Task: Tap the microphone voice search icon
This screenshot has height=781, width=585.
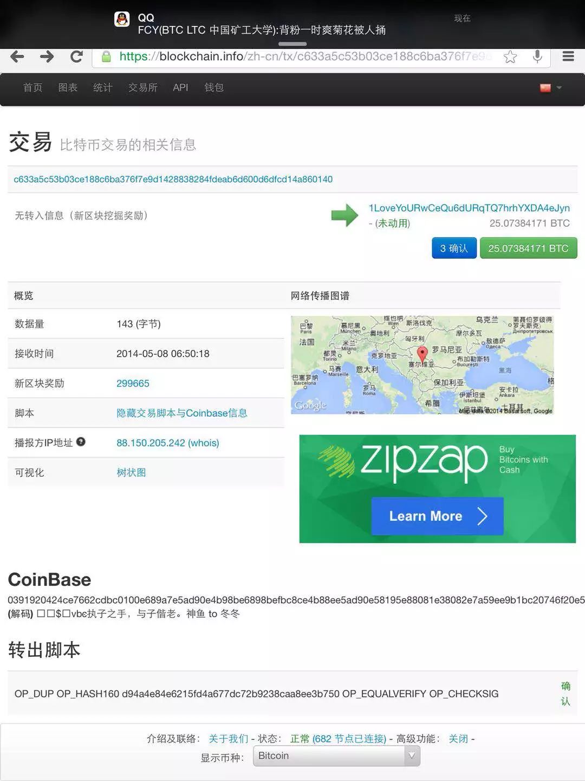Action: (x=537, y=56)
